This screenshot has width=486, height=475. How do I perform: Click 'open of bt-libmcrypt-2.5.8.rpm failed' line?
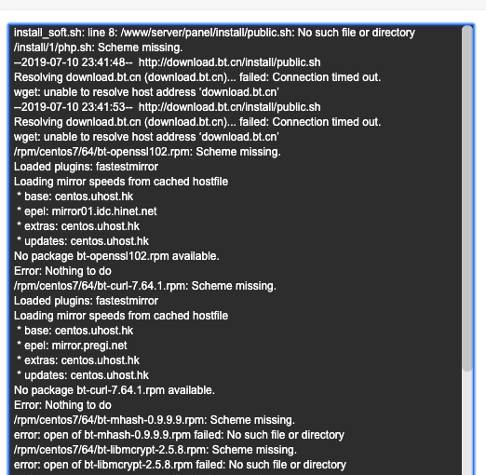pos(180,465)
